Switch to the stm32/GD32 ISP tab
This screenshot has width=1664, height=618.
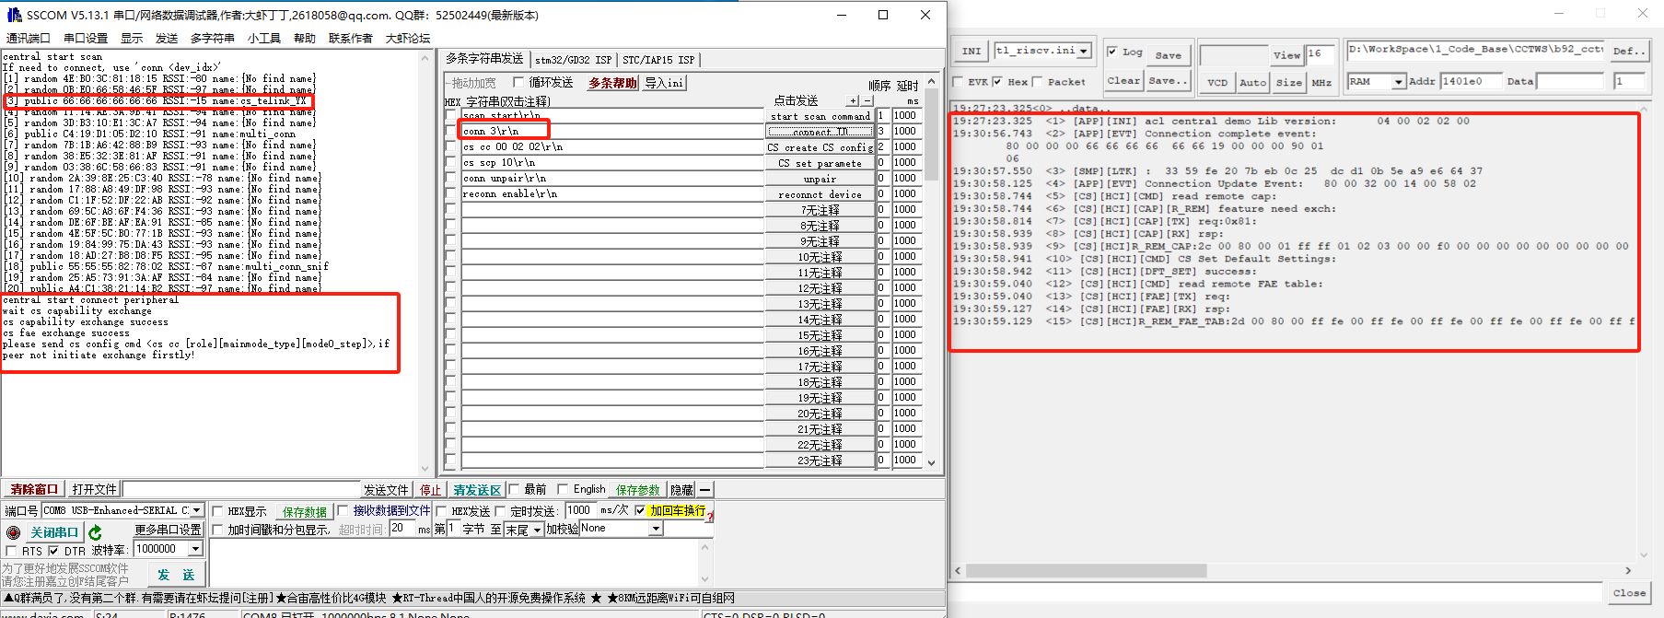pyautogui.click(x=573, y=60)
